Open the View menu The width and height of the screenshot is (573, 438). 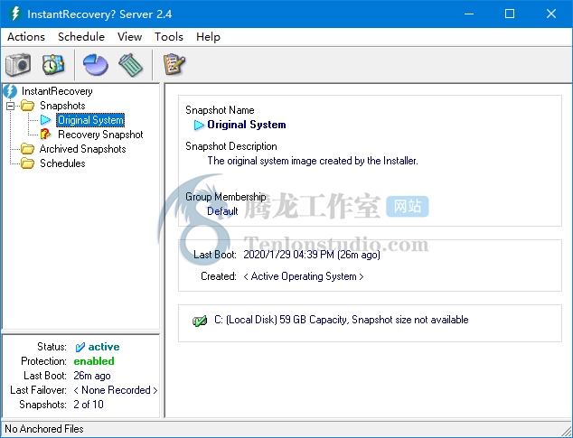[129, 37]
